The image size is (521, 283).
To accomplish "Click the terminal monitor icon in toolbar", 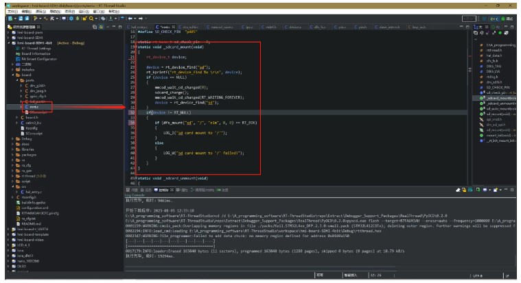I will 64,19.
